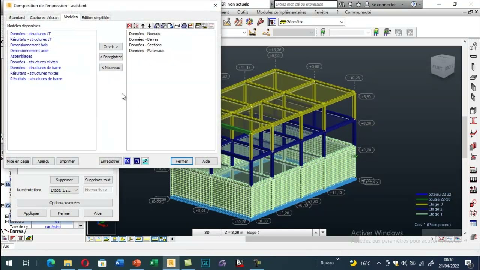Select 'Assemblages' in available models list
The image size is (480, 270).
(x=21, y=56)
